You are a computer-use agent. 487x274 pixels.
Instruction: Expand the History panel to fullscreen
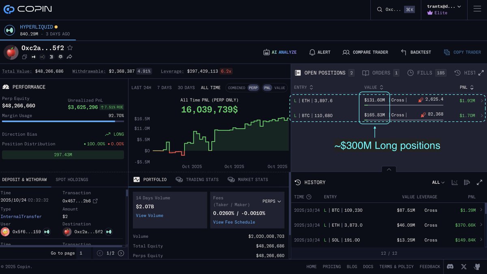pyautogui.click(x=479, y=183)
